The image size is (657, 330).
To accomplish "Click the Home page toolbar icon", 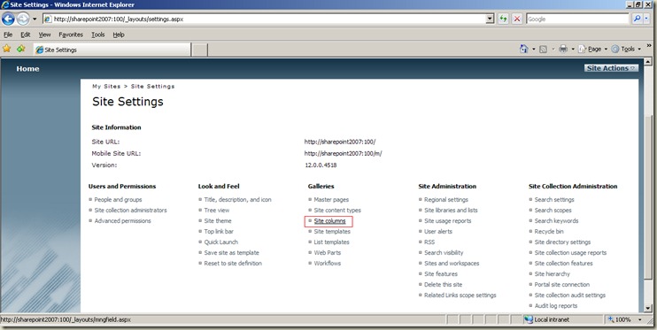I will 524,49.
